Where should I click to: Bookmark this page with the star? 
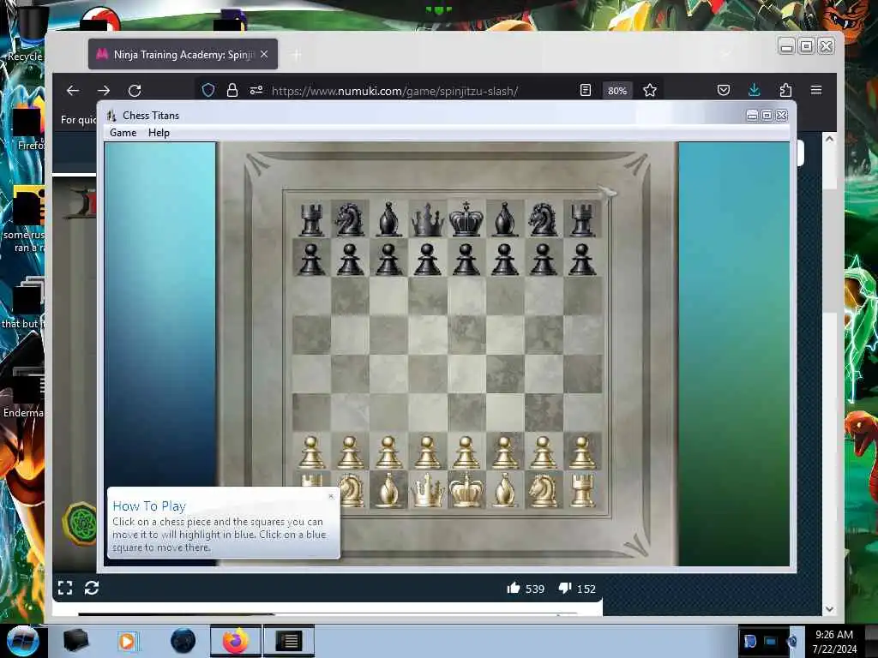650,90
